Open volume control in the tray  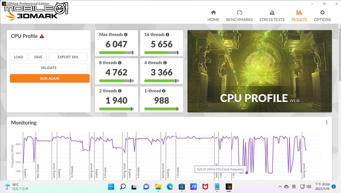309,187
